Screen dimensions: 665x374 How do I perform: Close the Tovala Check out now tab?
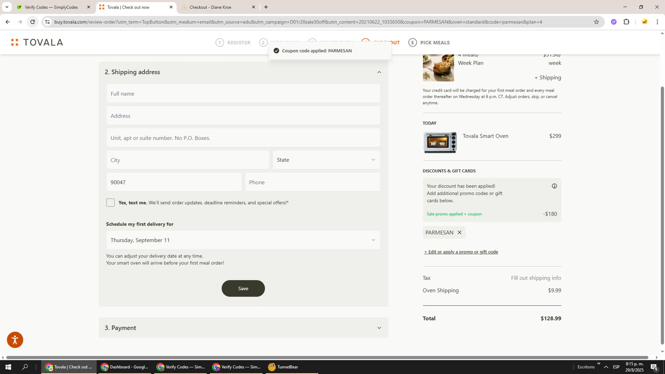point(171,7)
